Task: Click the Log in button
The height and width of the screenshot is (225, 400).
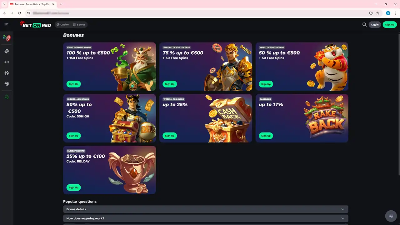Action: click(375, 25)
